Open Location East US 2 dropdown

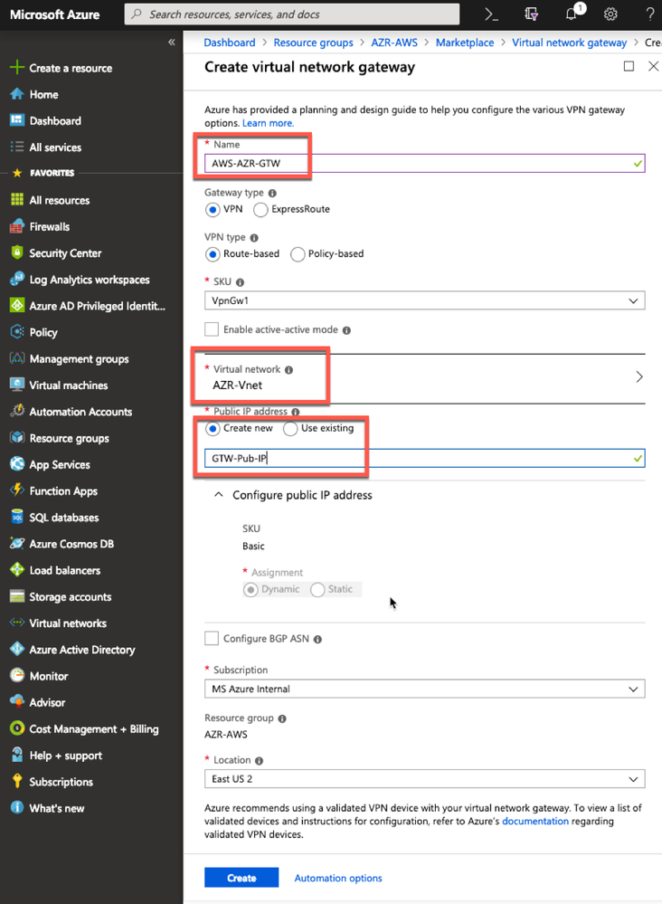tap(425, 779)
